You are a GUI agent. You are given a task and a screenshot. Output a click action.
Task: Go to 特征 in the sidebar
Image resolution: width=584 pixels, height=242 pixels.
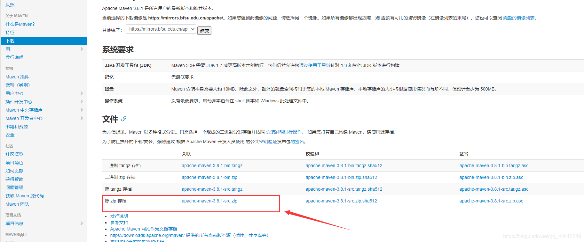pos(10,33)
